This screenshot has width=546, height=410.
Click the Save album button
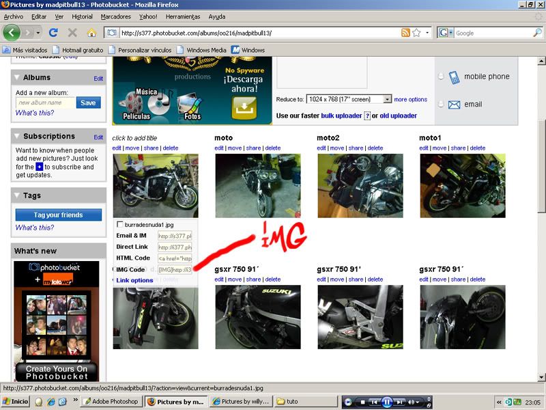point(89,102)
